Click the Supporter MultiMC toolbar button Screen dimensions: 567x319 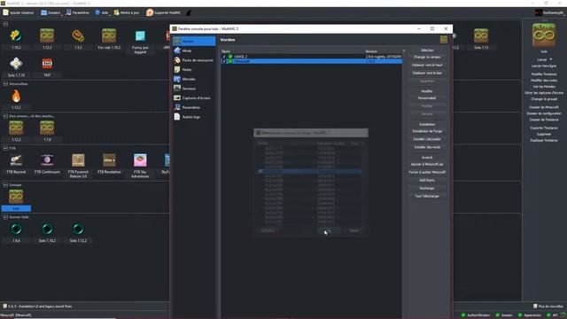coord(163,12)
